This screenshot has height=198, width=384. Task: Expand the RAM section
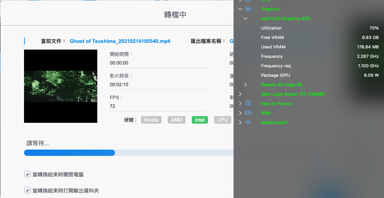click(240, 113)
